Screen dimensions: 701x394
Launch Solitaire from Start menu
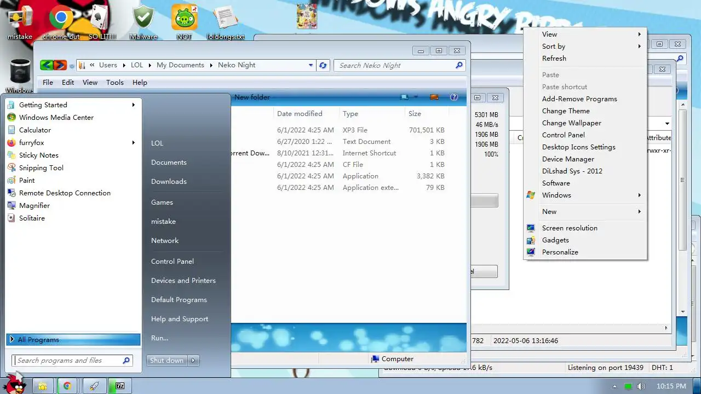tap(32, 218)
